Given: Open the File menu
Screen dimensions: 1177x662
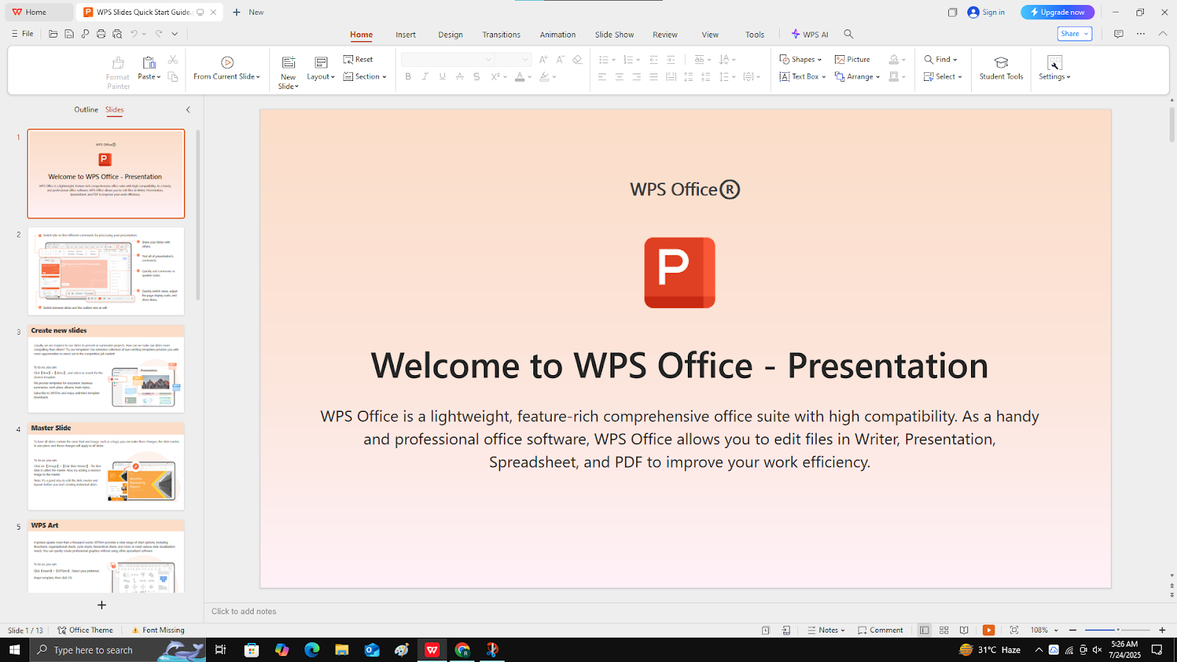Looking at the screenshot, I should click(x=22, y=34).
